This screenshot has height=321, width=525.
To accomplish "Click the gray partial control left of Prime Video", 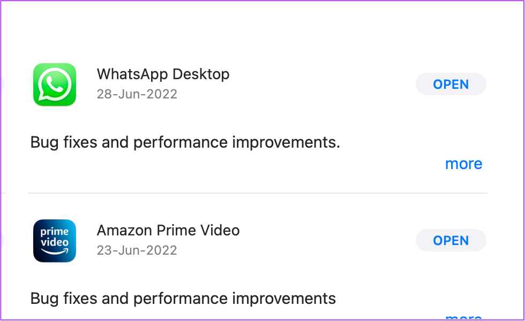I will [x=2, y=240].
